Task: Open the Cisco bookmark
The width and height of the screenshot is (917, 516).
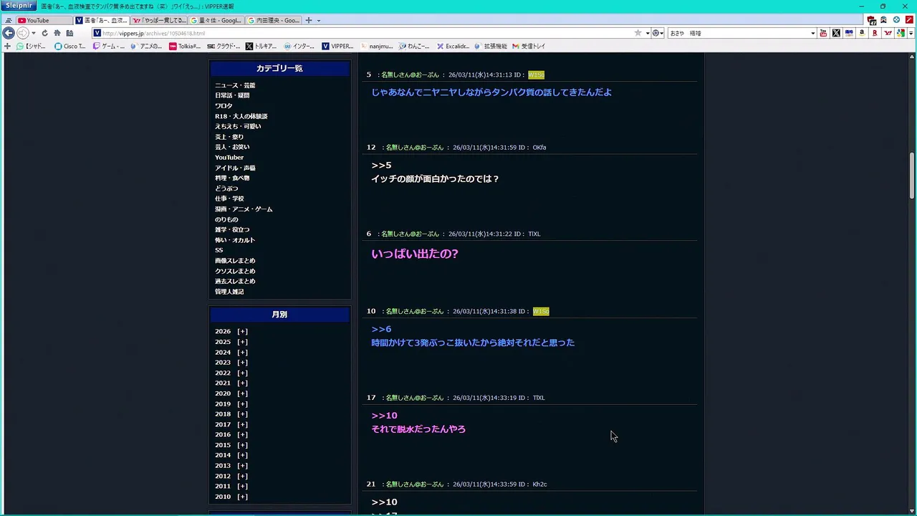Action: [69, 46]
